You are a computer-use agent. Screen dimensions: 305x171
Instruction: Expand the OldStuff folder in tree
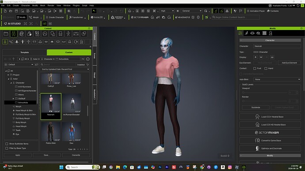13,99
